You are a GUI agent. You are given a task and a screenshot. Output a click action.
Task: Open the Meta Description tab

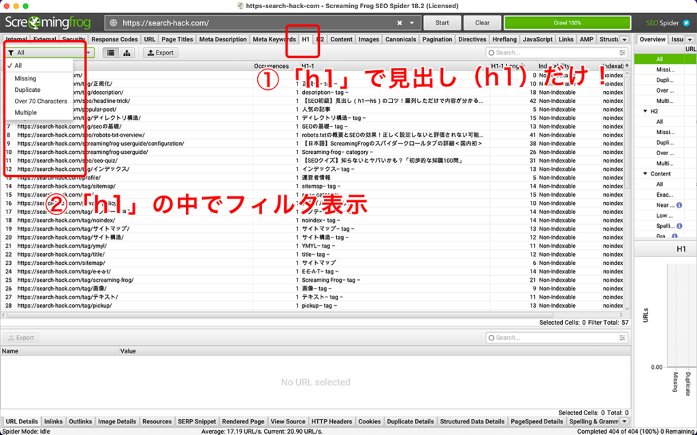point(223,39)
